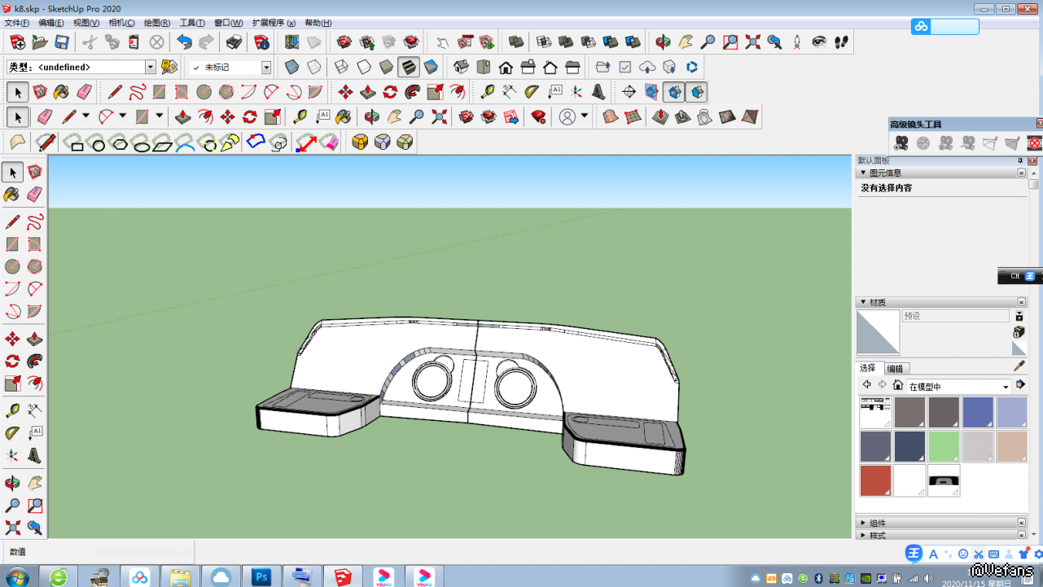Open the 在模型中 materials list dropdown
The image size is (1043, 587).
point(1006,387)
